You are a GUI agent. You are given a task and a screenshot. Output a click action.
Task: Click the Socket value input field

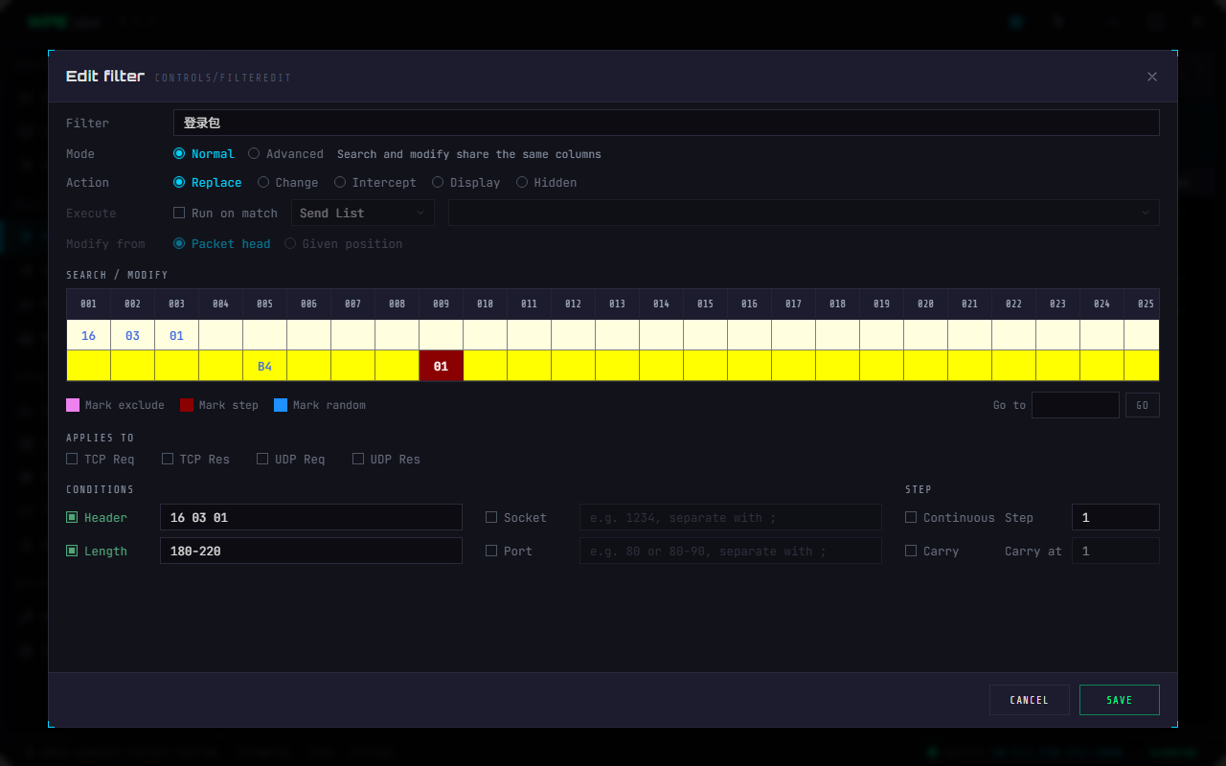pos(731,517)
